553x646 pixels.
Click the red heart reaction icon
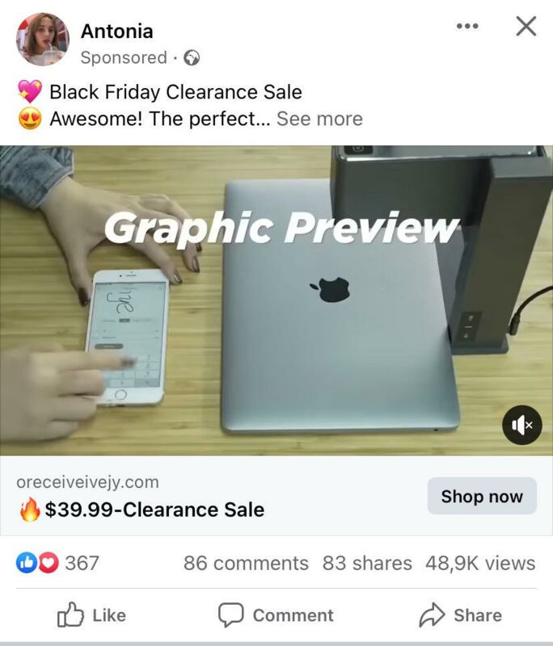[49, 563]
